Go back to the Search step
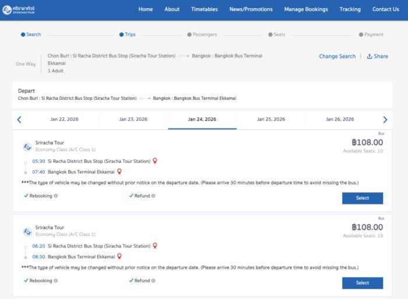Screen dimensions: 408x299 tap(31, 34)
